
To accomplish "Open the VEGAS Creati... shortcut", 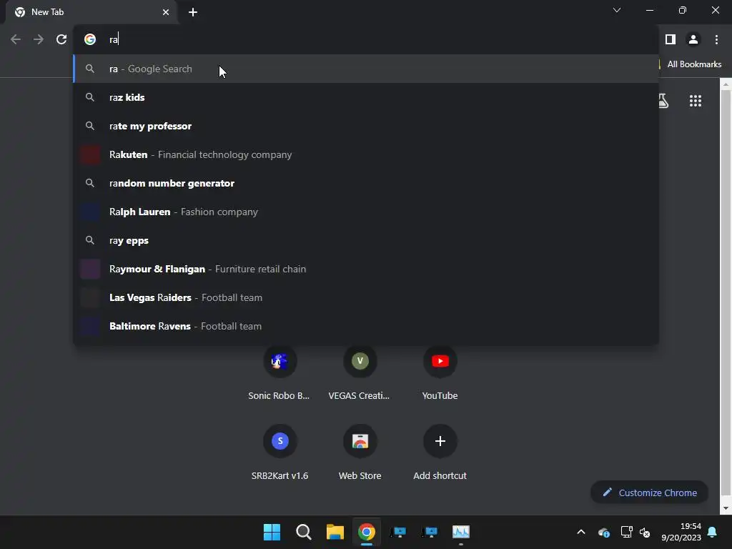I will (360, 372).
